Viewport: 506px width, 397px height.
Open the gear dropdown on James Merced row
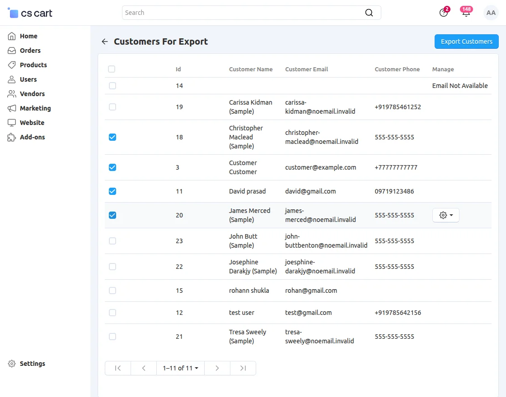[x=445, y=215]
